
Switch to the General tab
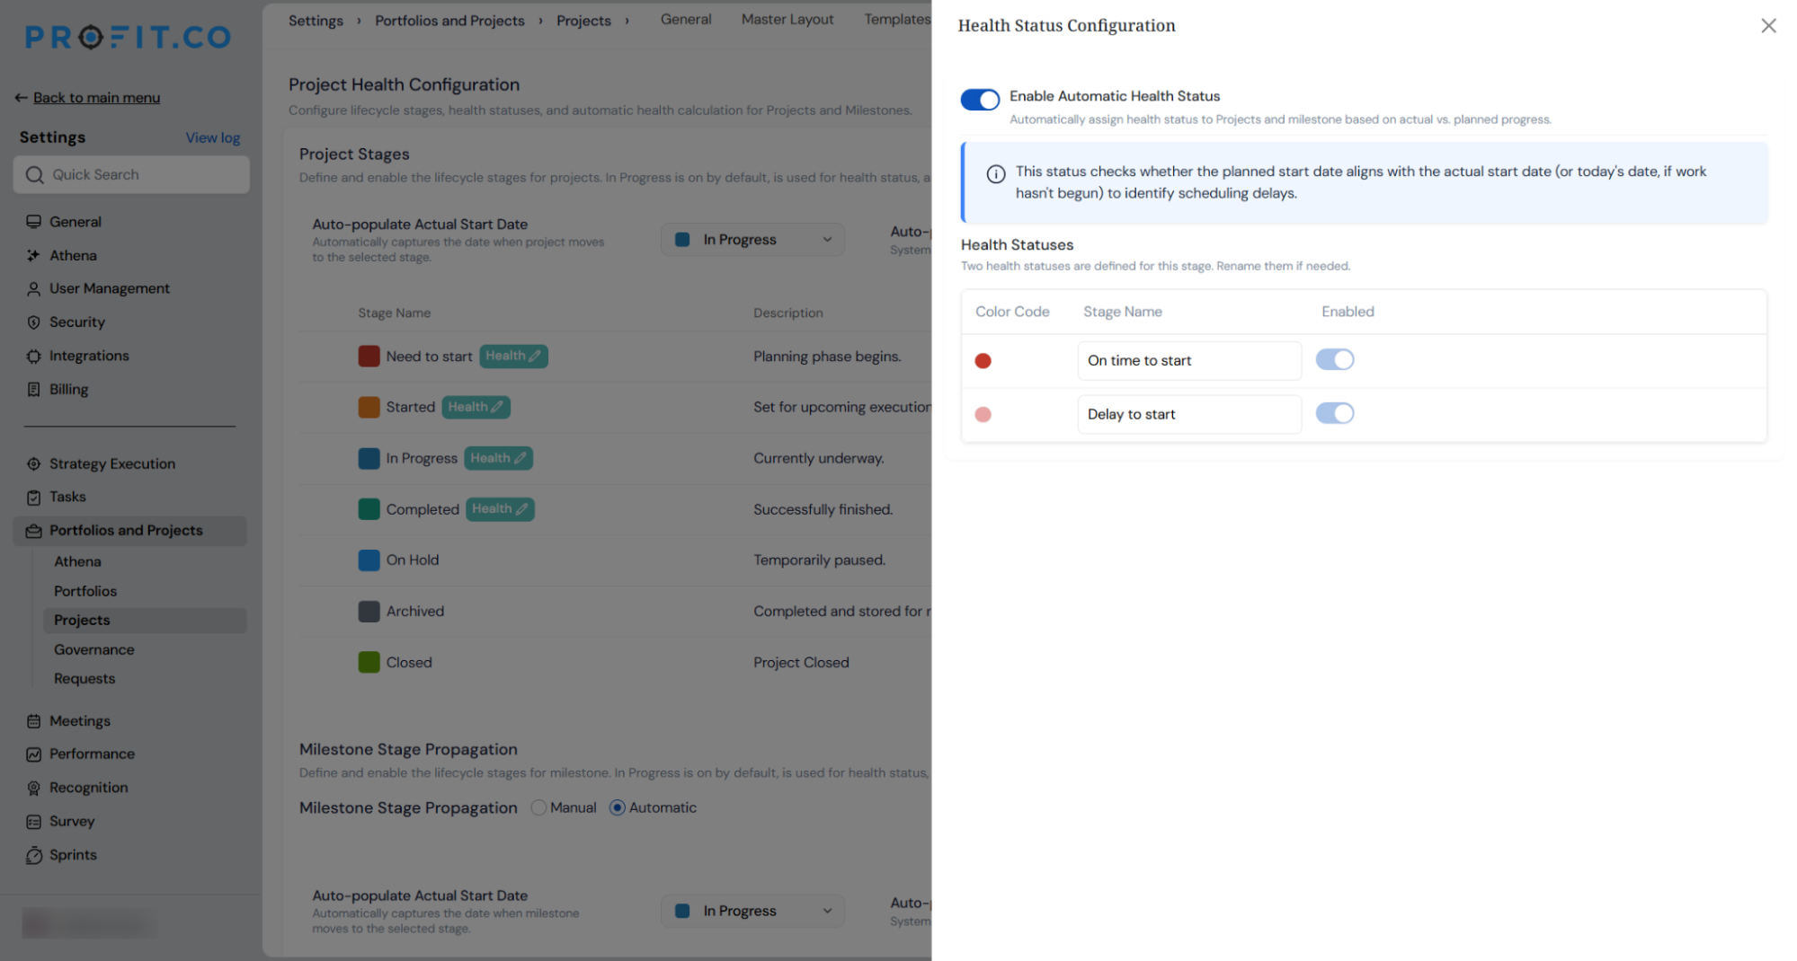[x=686, y=19]
